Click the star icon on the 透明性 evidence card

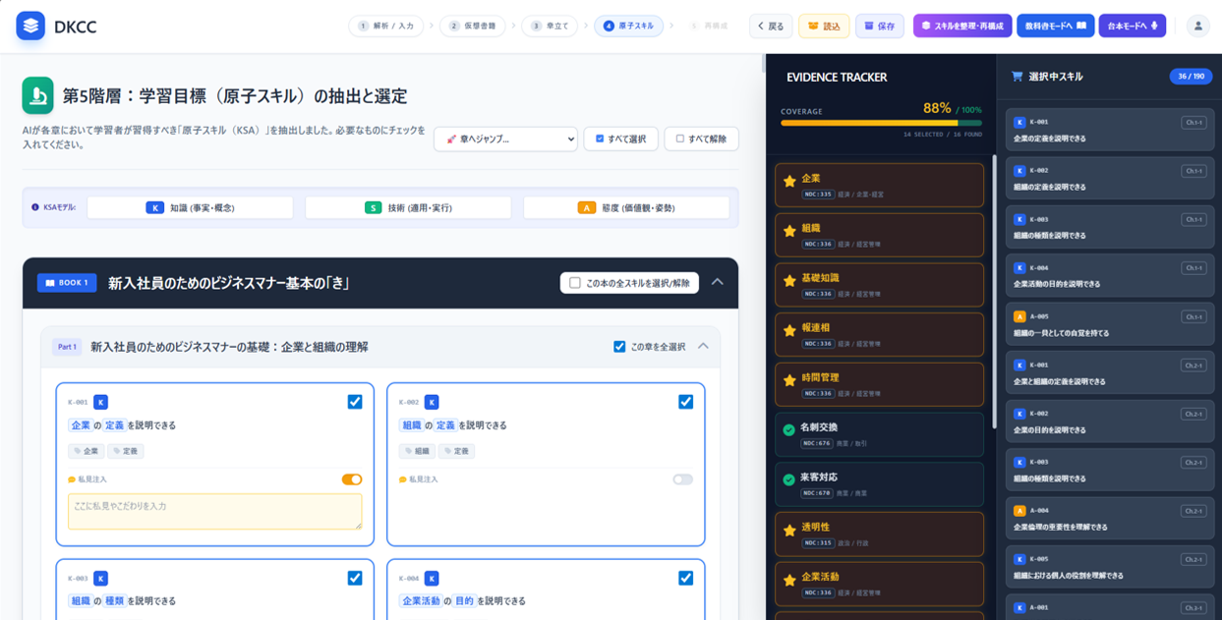[x=789, y=531]
